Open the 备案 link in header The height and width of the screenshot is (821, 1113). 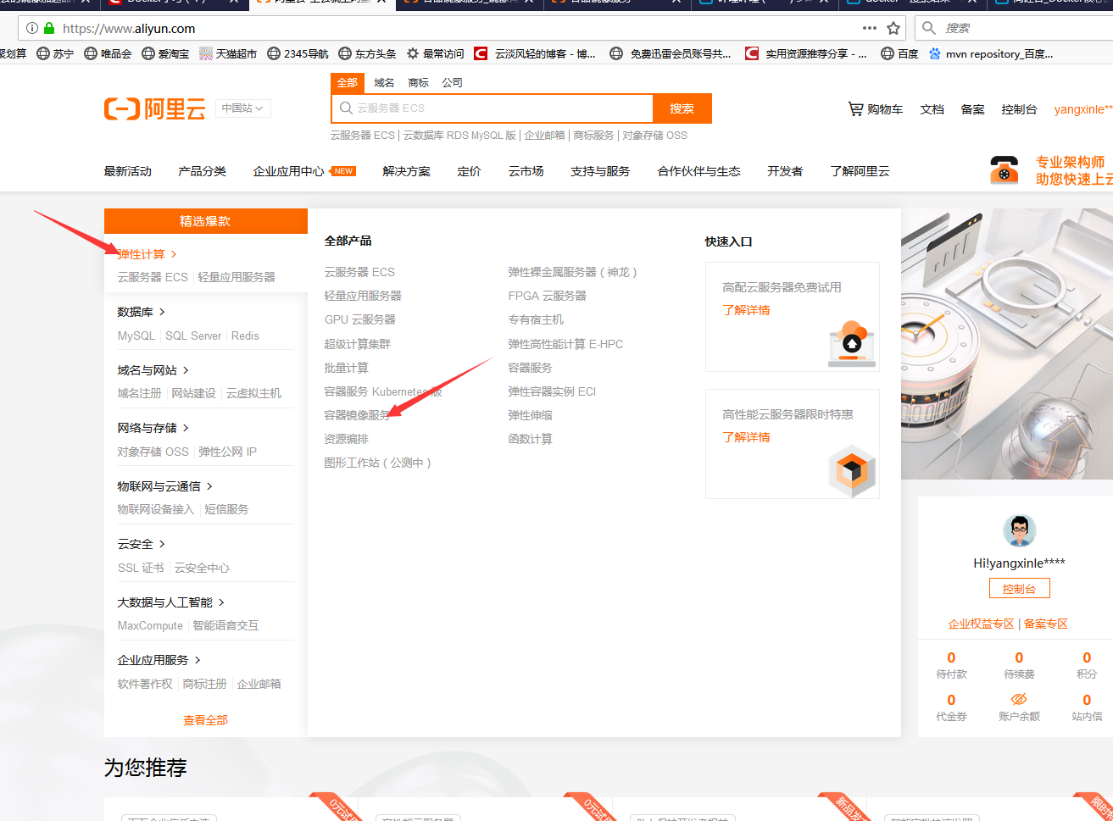(x=973, y=109)
